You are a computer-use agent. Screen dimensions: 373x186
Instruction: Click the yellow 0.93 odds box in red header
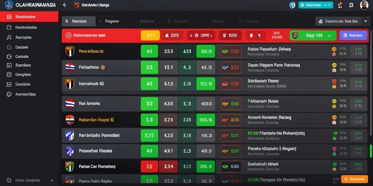tap(150, 36)
